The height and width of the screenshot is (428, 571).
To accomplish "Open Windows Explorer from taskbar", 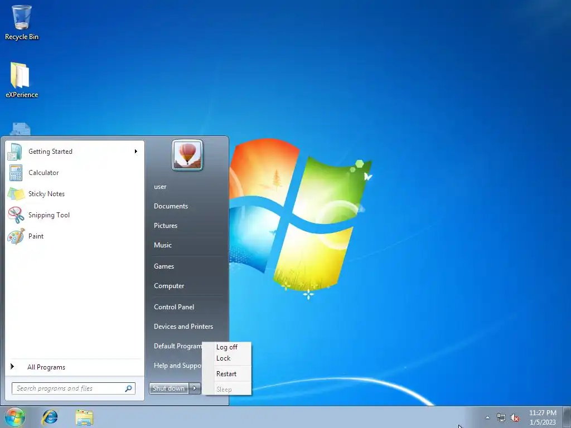I will pyautogui.click(x=84, y=417).
